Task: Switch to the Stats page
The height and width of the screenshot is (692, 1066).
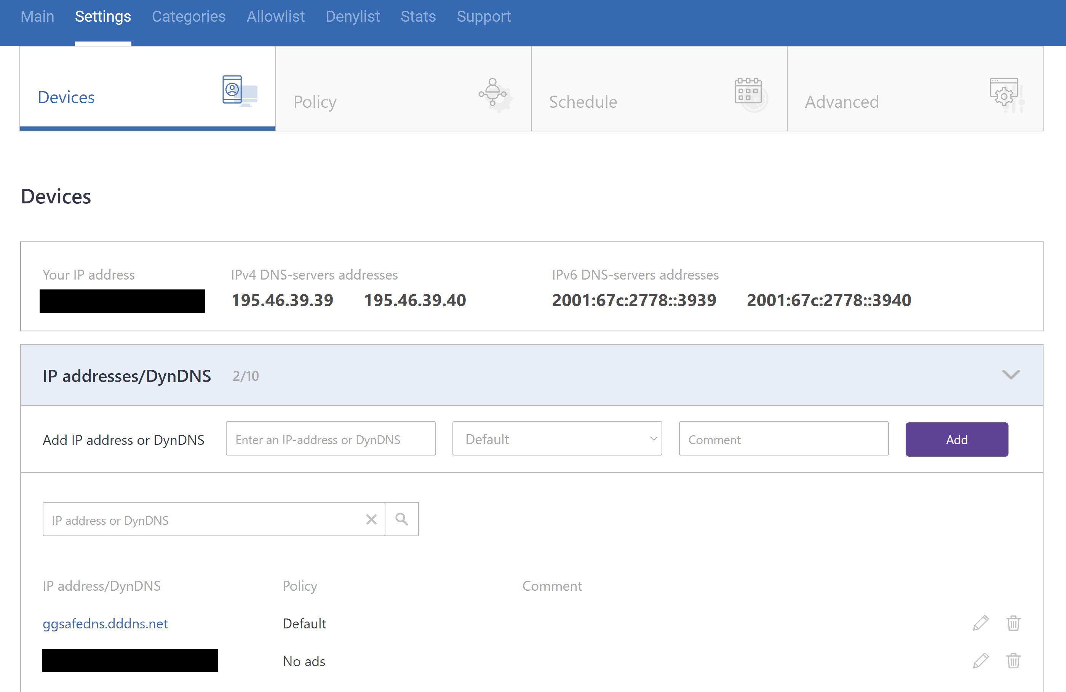Action: pos(418,17)
